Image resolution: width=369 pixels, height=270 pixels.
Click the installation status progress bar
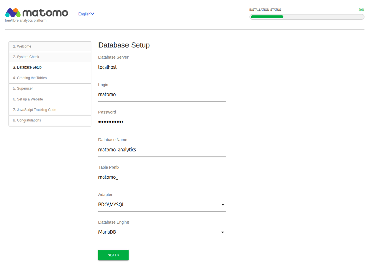click(x=307, y=17)
